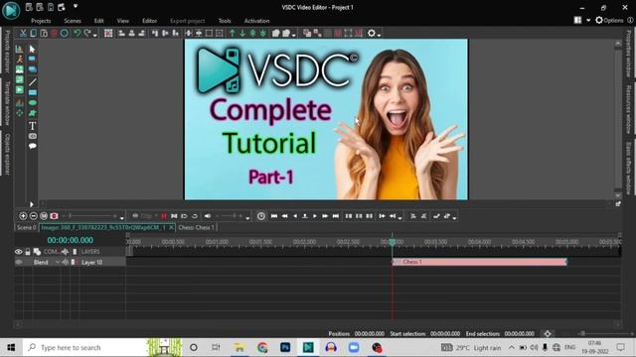Viewport: 636px width, 357px height.
Task: Open the View menu
Action: click(x=123, y=21)
